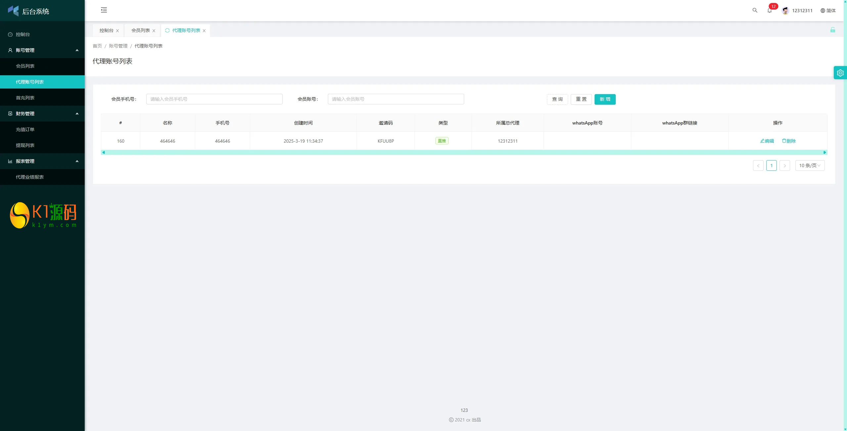The width and height of the screenshot is (847, 431).
Task: Click the 后台系统 logo icon
Action: (x=13, y=11)
